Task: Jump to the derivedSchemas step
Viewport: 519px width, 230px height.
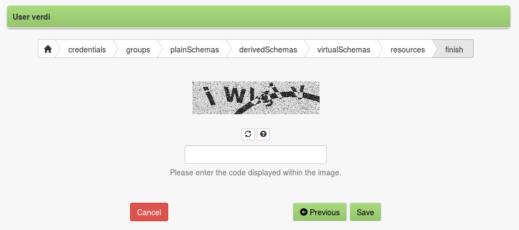Action: 268,50
